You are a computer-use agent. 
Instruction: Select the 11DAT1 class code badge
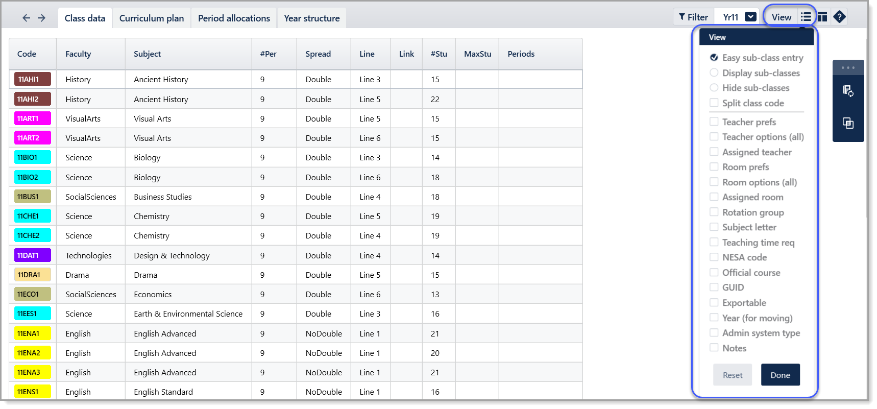click(x=33, y=255)
